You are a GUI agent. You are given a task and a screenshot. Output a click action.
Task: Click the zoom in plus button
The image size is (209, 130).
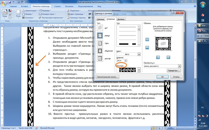194,128
